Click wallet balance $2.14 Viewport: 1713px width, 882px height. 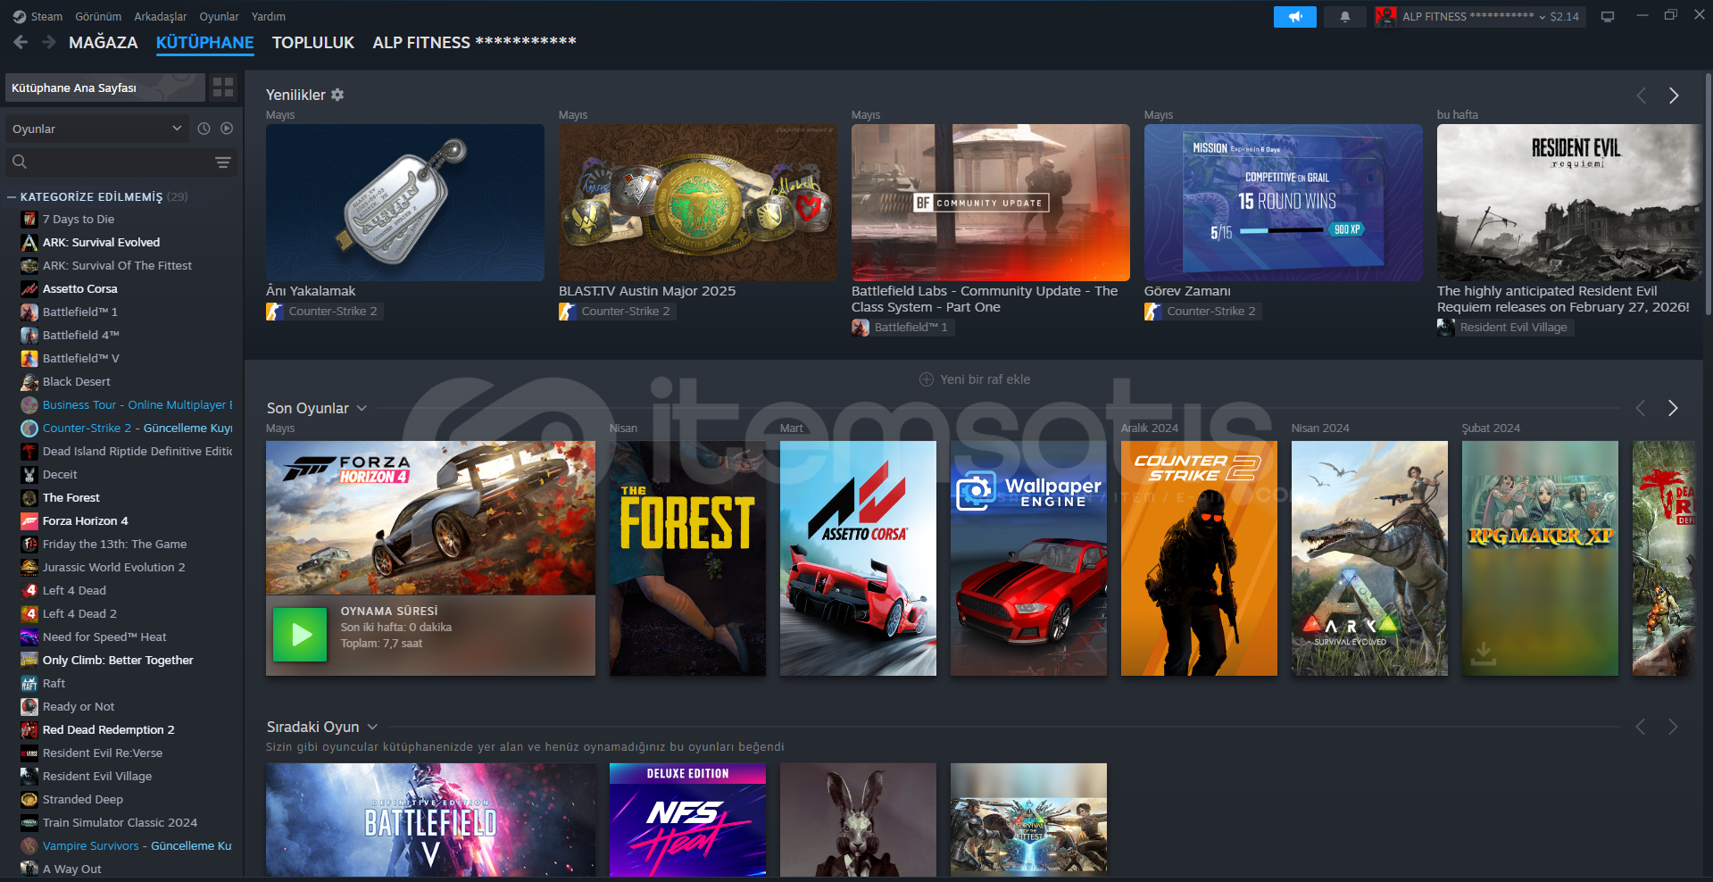pos(1564,16)
